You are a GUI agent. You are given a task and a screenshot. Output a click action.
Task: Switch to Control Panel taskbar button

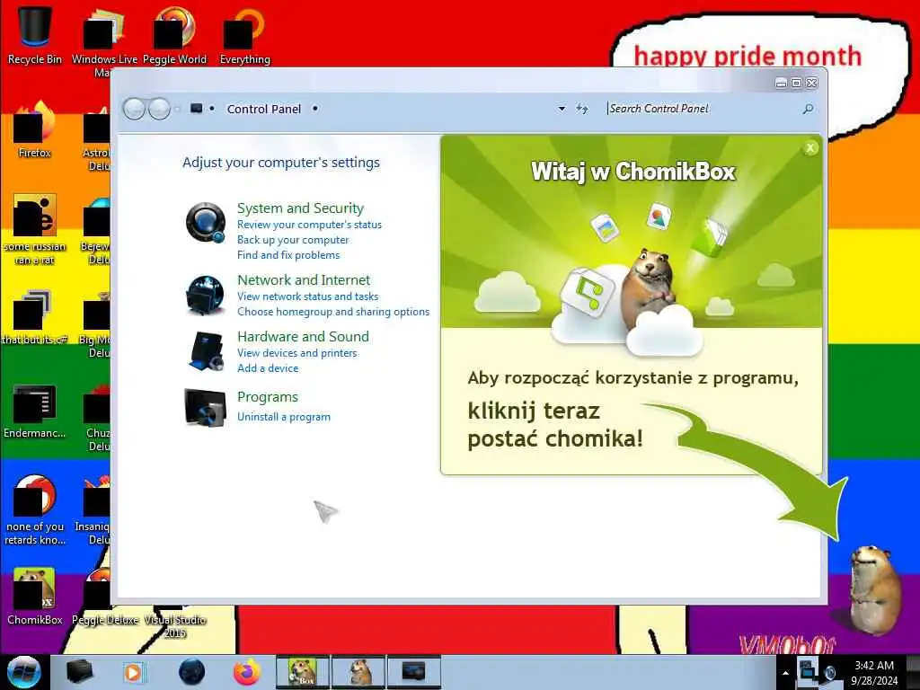(413, 672)
